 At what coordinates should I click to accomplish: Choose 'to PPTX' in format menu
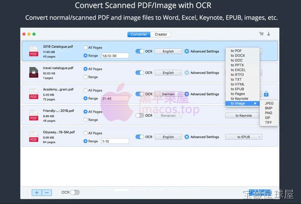point(242,65)
